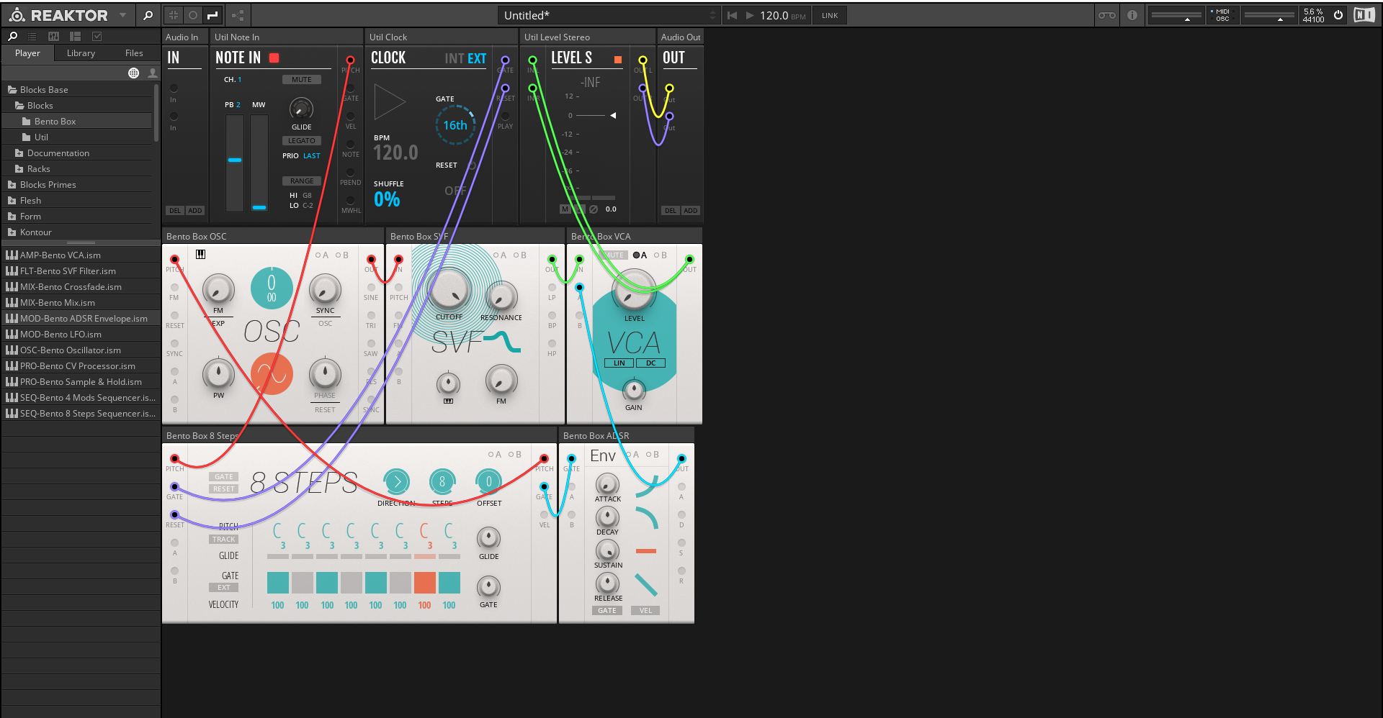Click the tape recorder icon
1383x718 pixels.
[1107, 15]
